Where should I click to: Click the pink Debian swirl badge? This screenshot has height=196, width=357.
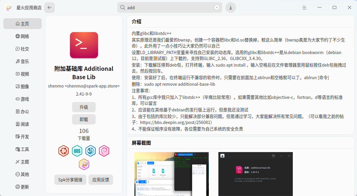pos(104,151)
